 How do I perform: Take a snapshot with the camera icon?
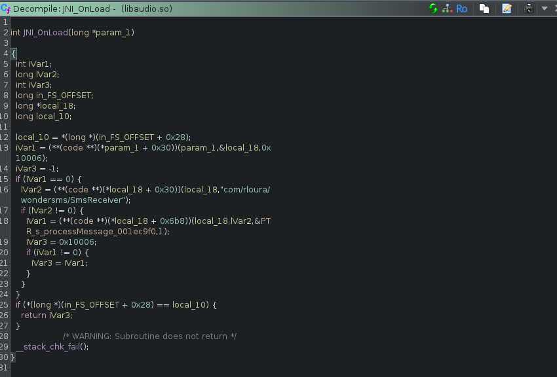coord(529,9)
